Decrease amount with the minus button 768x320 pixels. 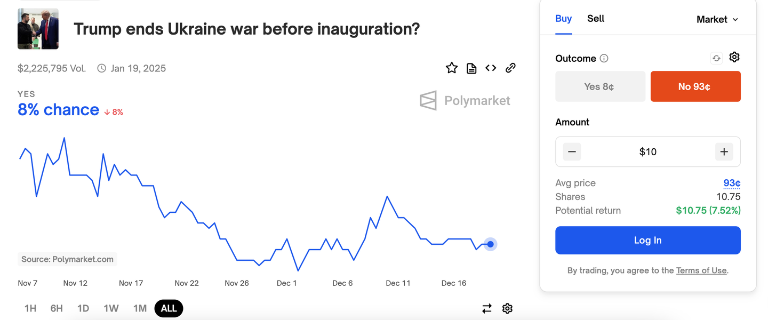coord(572,152)
